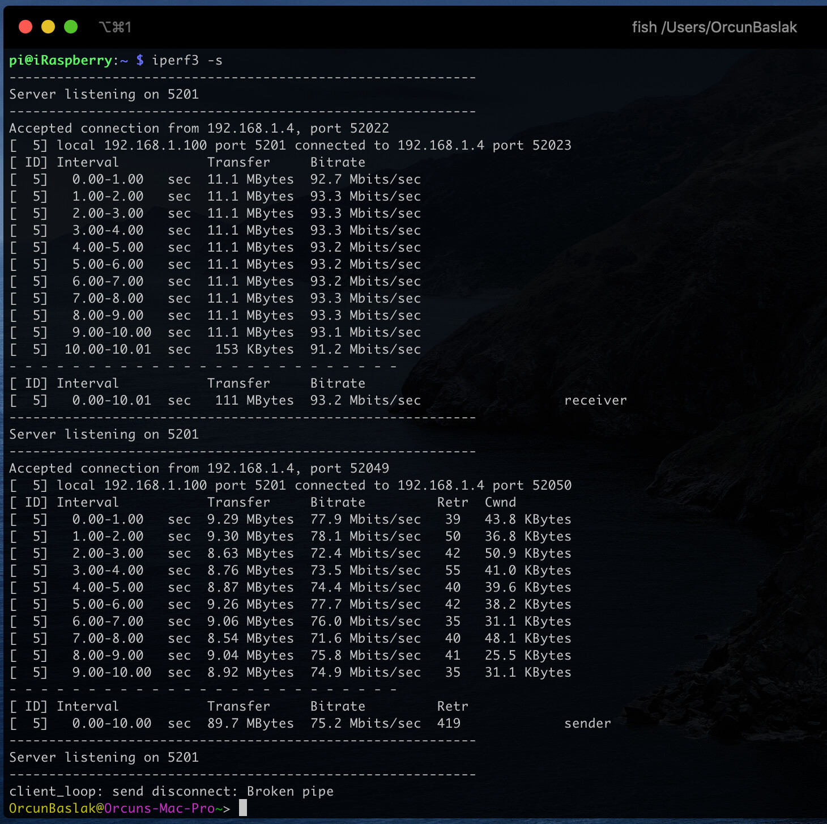Click the green fullscreen traffic light
The width and height of the screenshot is (827, 824).
coord(70,26)
